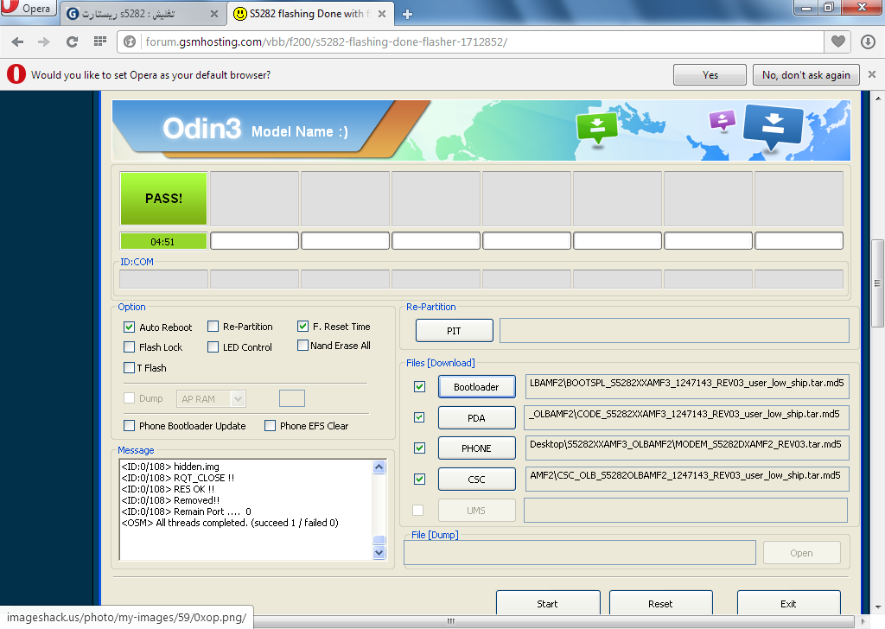
Task: Bookmark the page with the heart icon
Action: (838, 41)
